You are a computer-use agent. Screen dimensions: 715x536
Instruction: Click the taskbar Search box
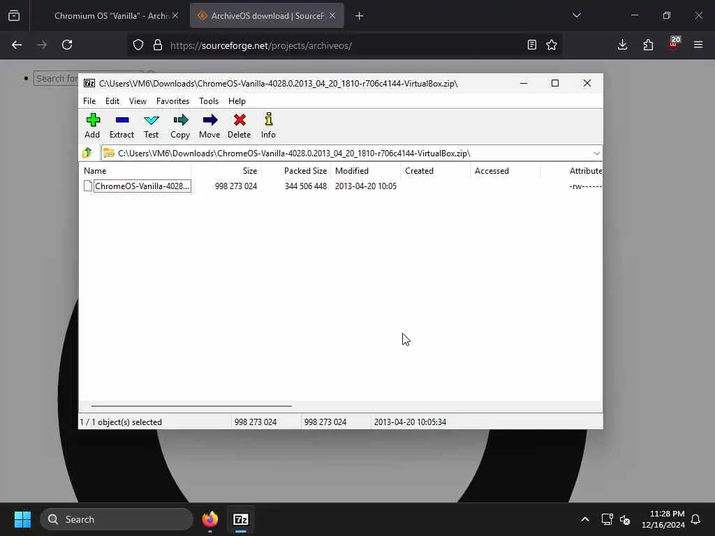pyautogui.click(x=117, y=519)
